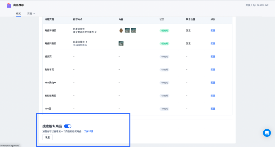Expand the 页面 dropdown menu
The width and height of the screenshot is (275, 147).
tap(31, 14)
